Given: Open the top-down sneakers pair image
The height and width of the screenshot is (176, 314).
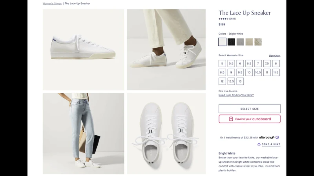Looking at the screenshot, I should (166, 133).
